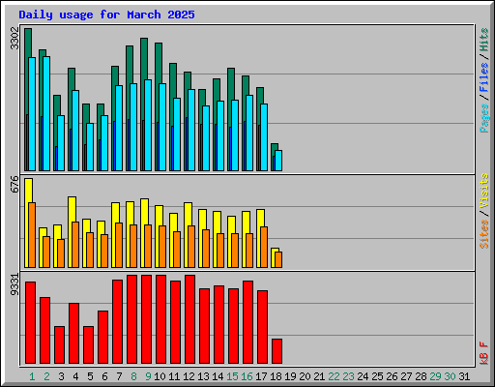Click the red kB bar for day 3
Viewport: 495px width, 387px height.
click(59, 345)
